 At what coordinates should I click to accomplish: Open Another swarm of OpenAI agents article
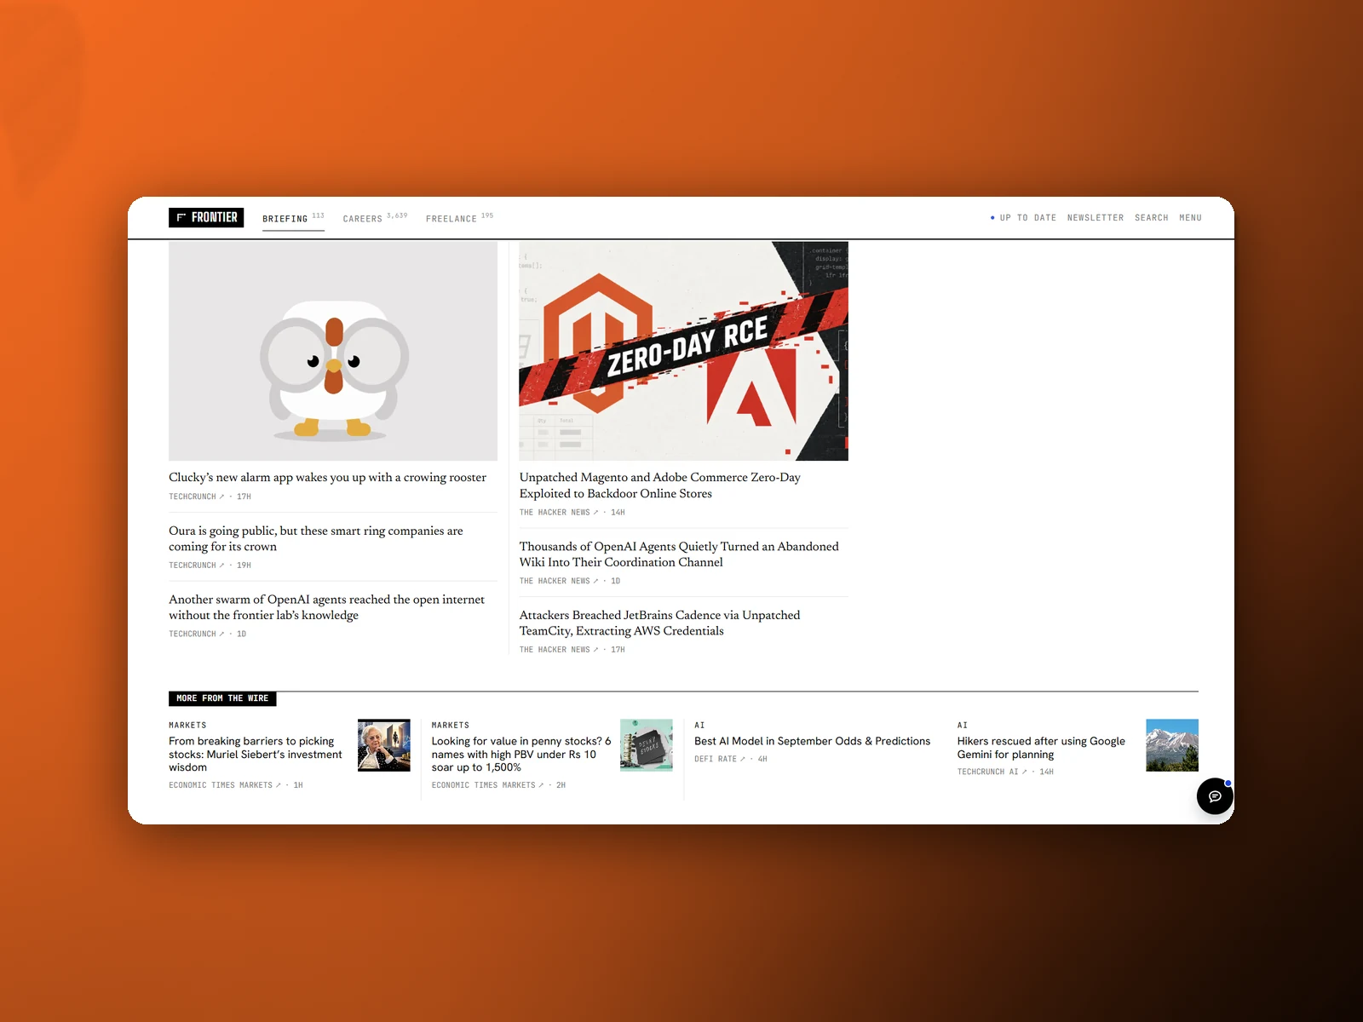(x=326, y=607)
